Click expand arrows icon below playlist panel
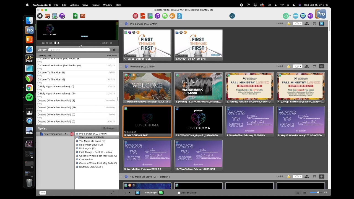Image resolution: width=354 pixels, height=199 pixels. pos(112,193)
